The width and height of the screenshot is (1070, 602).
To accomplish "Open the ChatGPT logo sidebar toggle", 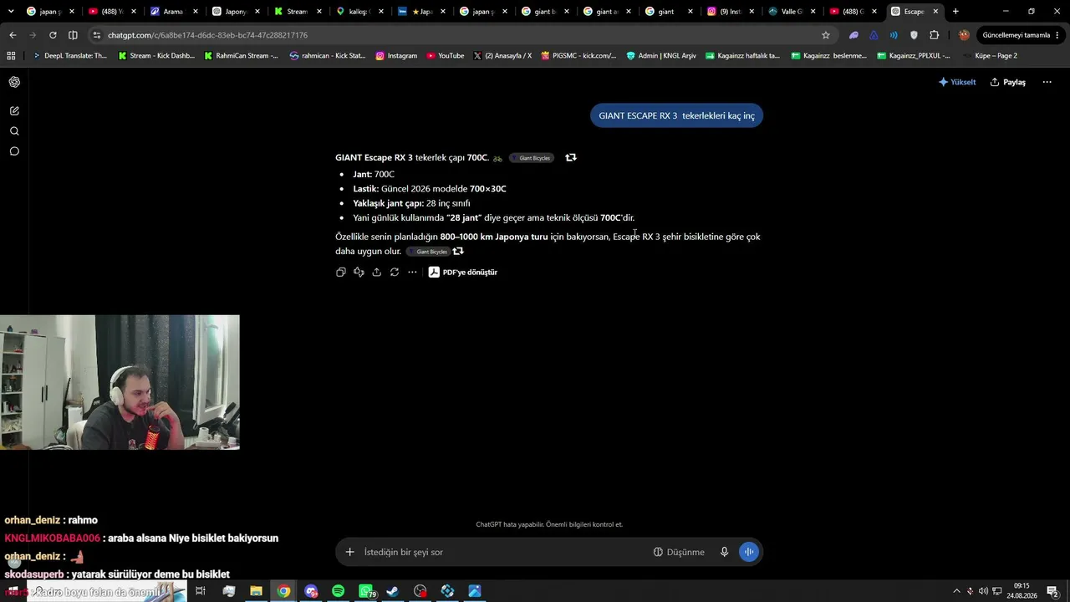I will click(x=14, y=82).
